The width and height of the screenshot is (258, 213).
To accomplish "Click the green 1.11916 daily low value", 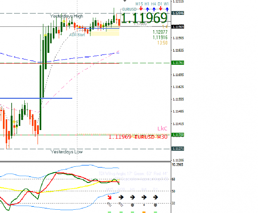I will (x=160, y=37).
